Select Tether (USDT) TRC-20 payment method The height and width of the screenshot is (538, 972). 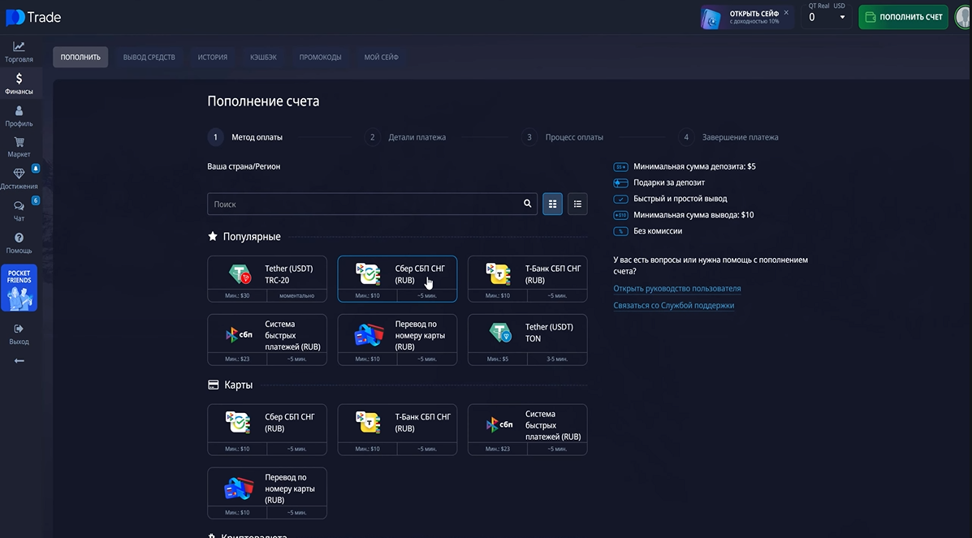267,279
